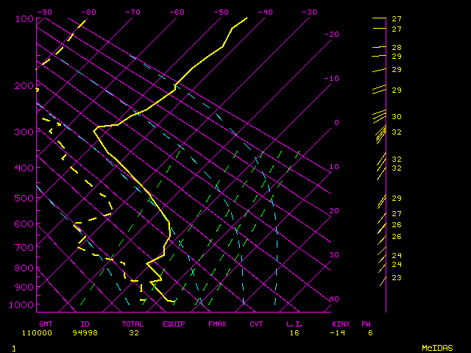
Task: Click the 500 pressure level label
Action: point(24,199)
